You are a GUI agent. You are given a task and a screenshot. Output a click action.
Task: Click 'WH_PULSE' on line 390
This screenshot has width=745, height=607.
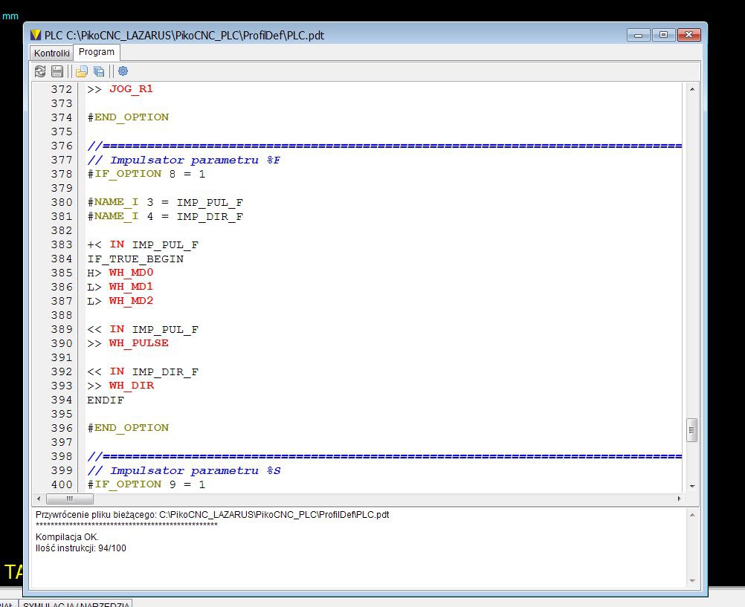click(139, 343)
